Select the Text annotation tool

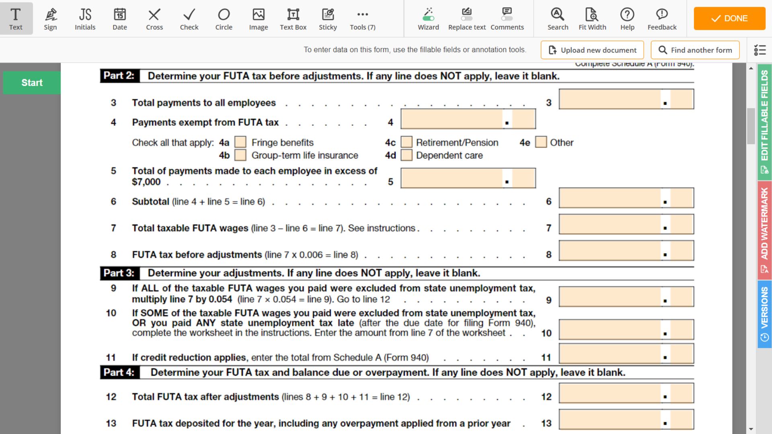[15, 18]
